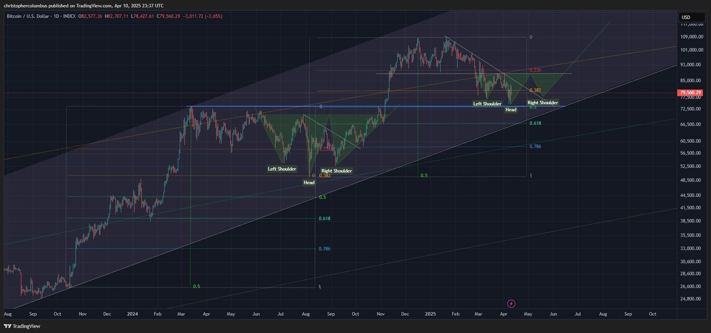Image resolution: width=711 pixels, height=333 pixels.
Task: Click the 0.618 Fibonacci label beside 66,500 level
Action: click(535, 123)
